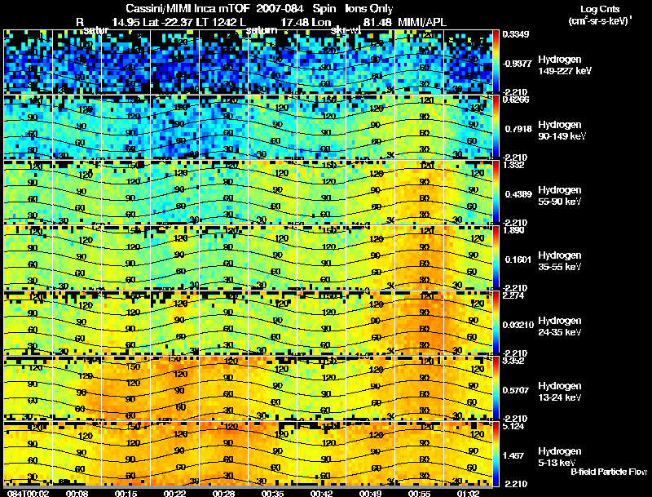Image resolution: width=652 pixels, height=497 pixels.
Task: Click the 'B-field Particle Flow' caption
Action: (609, 472)
